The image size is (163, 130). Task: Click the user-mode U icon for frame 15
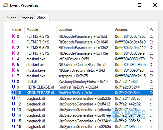tap(14, 121)
